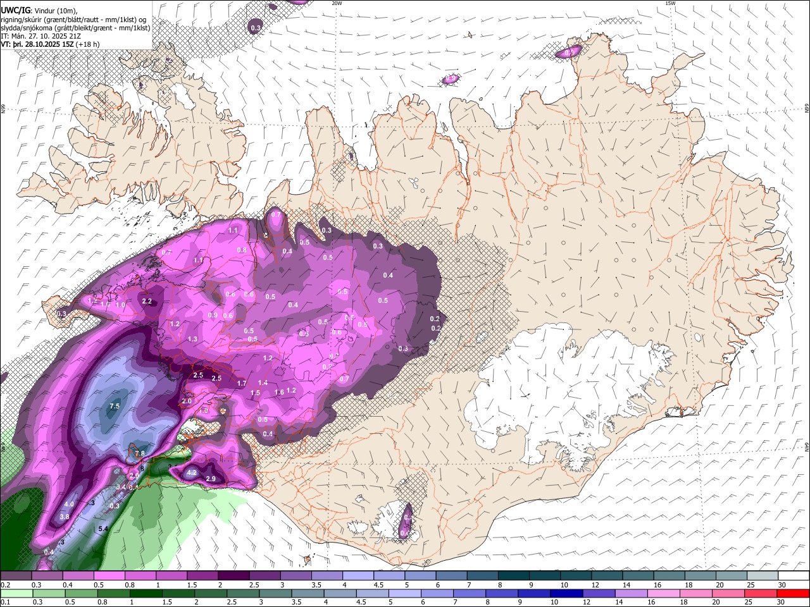Click the 'rigning/skúrir' legend description line
Screen dimensions: 810x607
[73, 20]
